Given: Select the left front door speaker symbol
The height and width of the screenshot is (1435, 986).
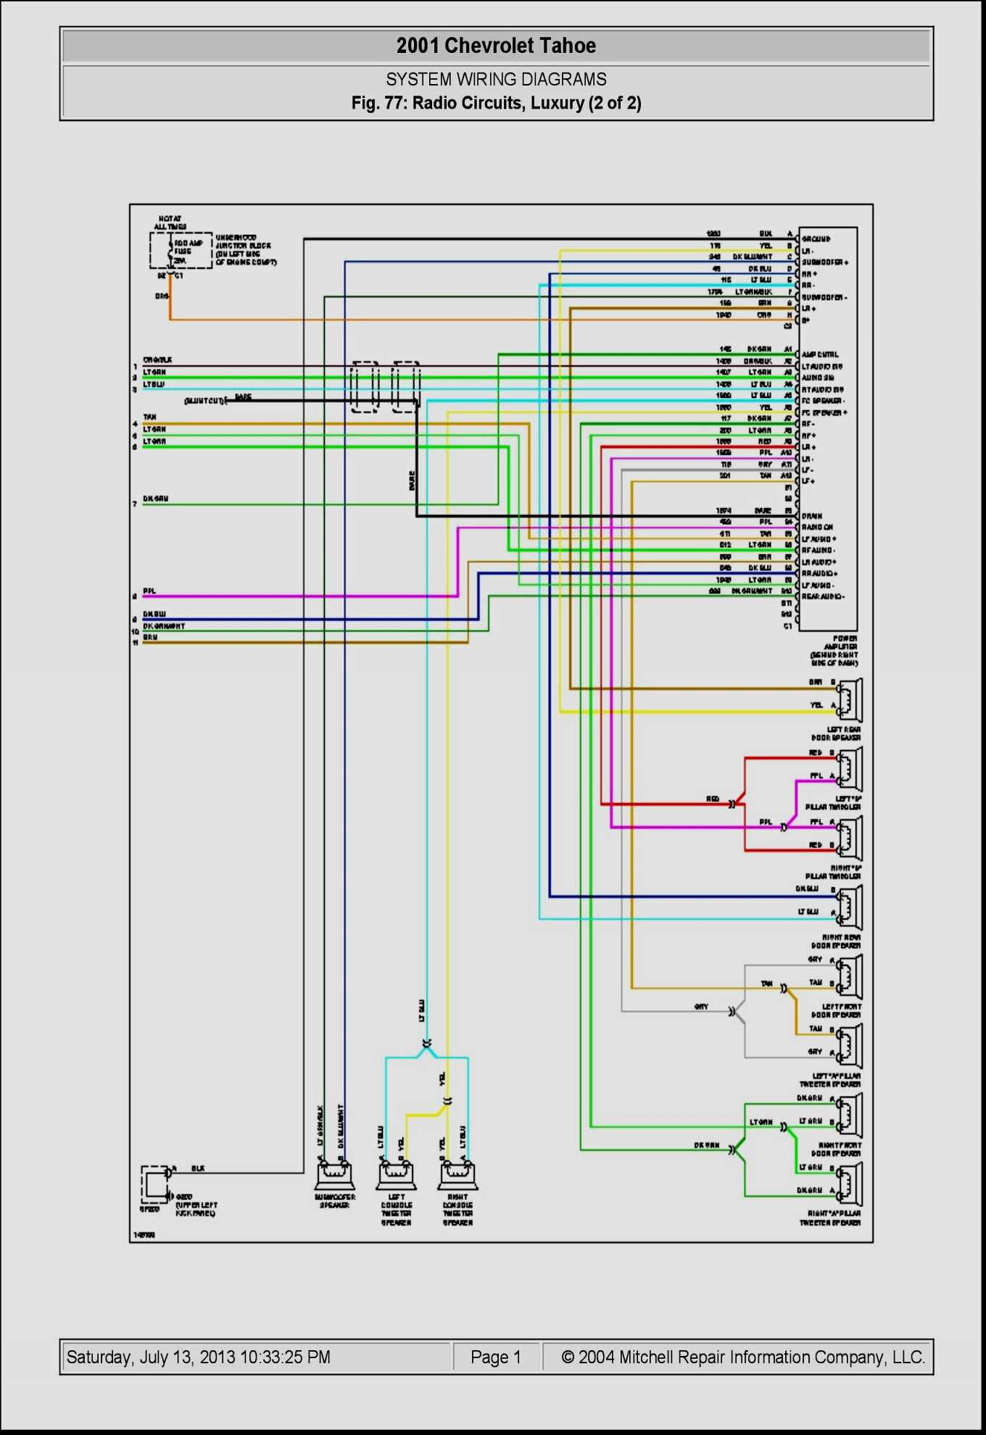Looking at the screenshot, I should (x=849, y=976).
